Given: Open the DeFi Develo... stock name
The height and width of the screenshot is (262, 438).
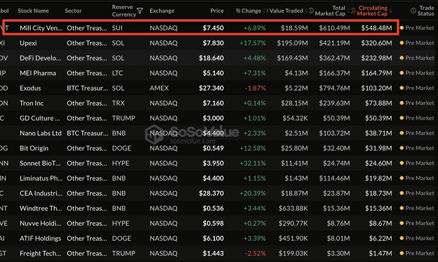Looking at the screenshot, I should coord(40,58).
